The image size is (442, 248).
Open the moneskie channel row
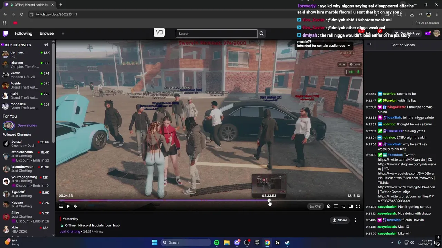coord(27,106)
